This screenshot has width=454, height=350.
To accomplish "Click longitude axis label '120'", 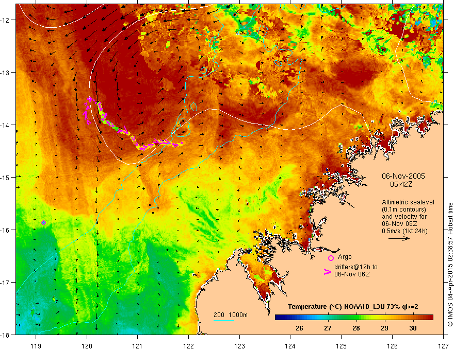I will 87,346.
